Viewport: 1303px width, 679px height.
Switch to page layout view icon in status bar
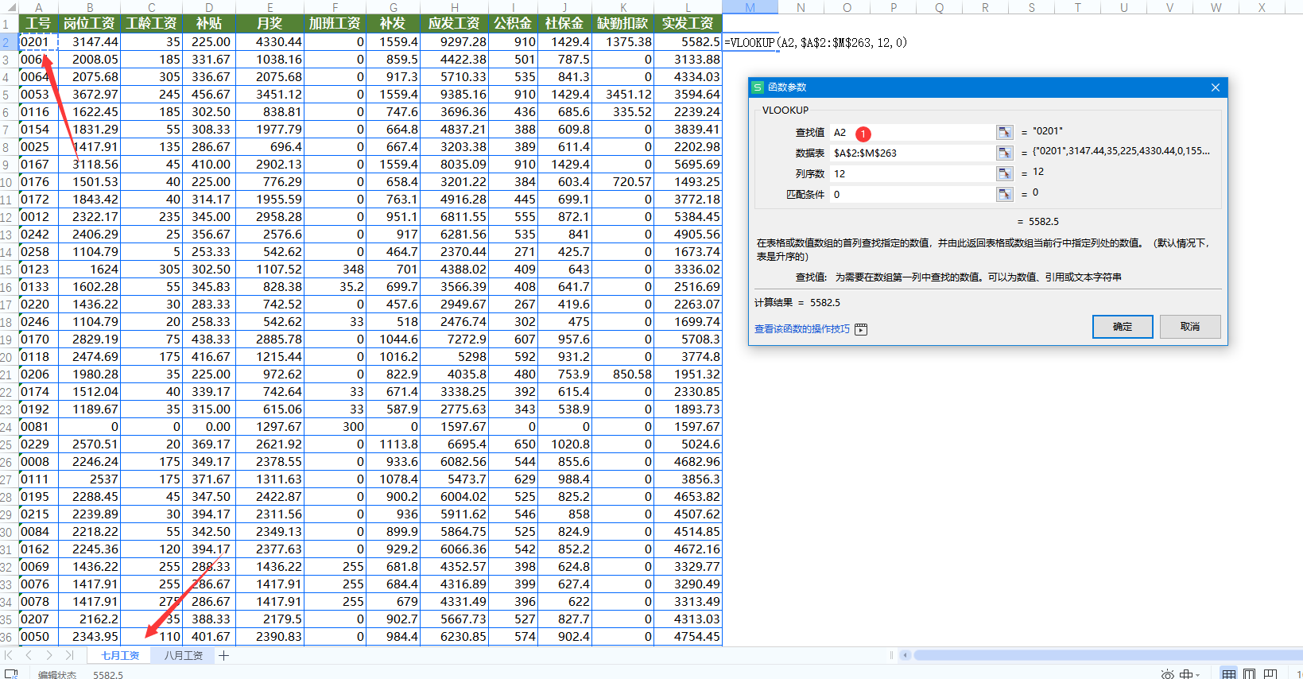(x=1250, y=674)
